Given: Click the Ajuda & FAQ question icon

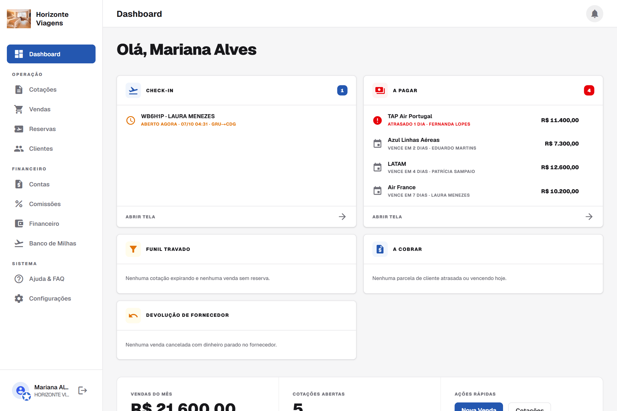Looking at the screenshot, I should pyautogui.click(x=19, y=279).
